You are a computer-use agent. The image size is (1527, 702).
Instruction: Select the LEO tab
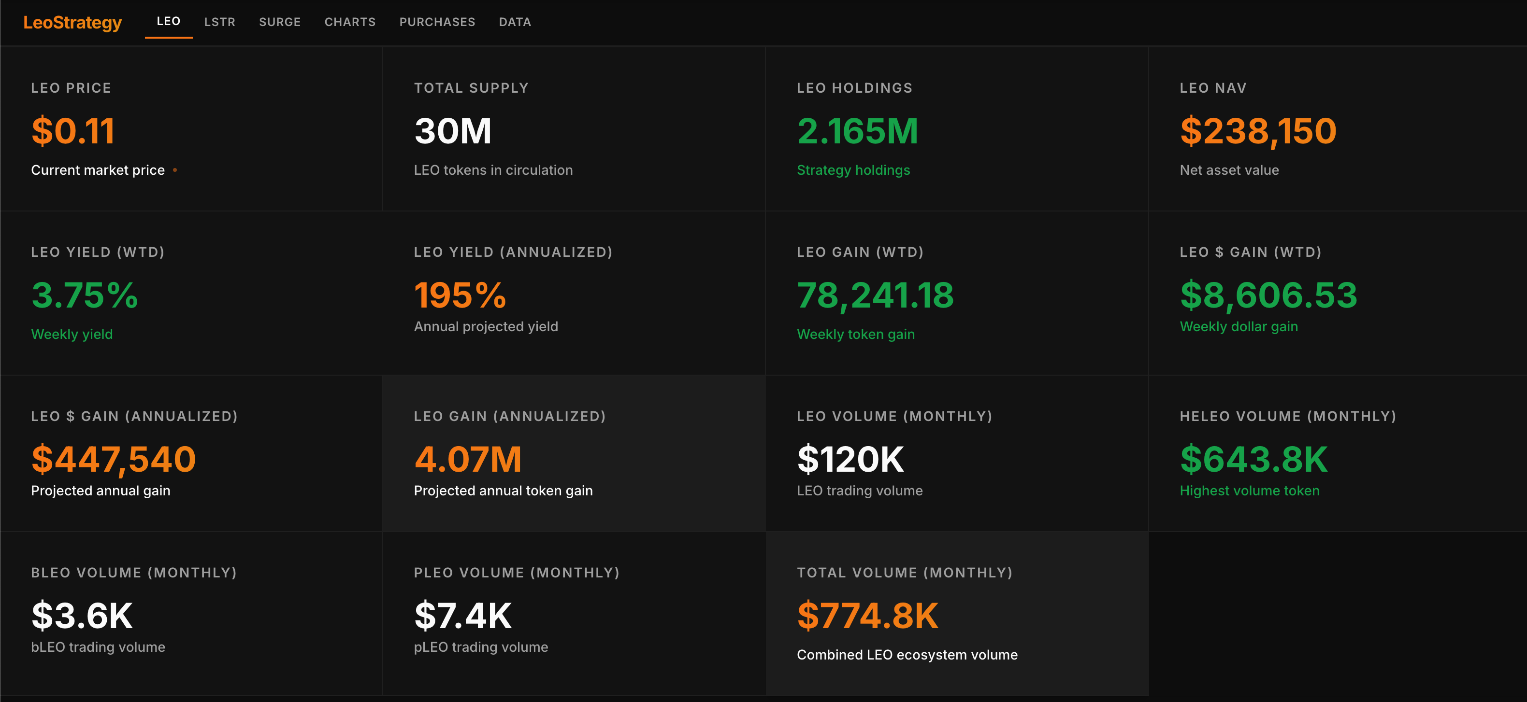[168, 21]
